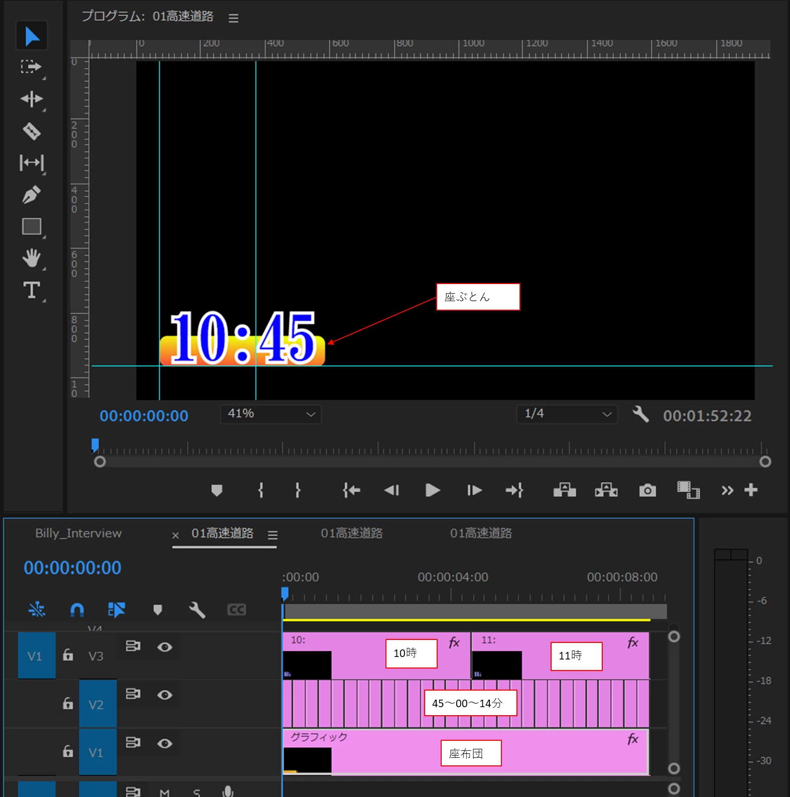Select the 10: clip on V3
This screenshot has width=790, height=797.
pos(376,655)
